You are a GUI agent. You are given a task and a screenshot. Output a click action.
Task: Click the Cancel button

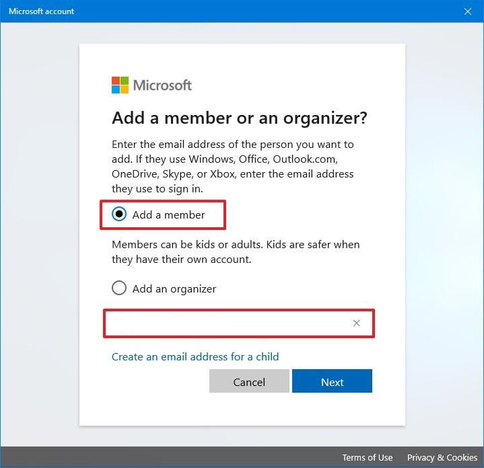click(x=249, y=381)
